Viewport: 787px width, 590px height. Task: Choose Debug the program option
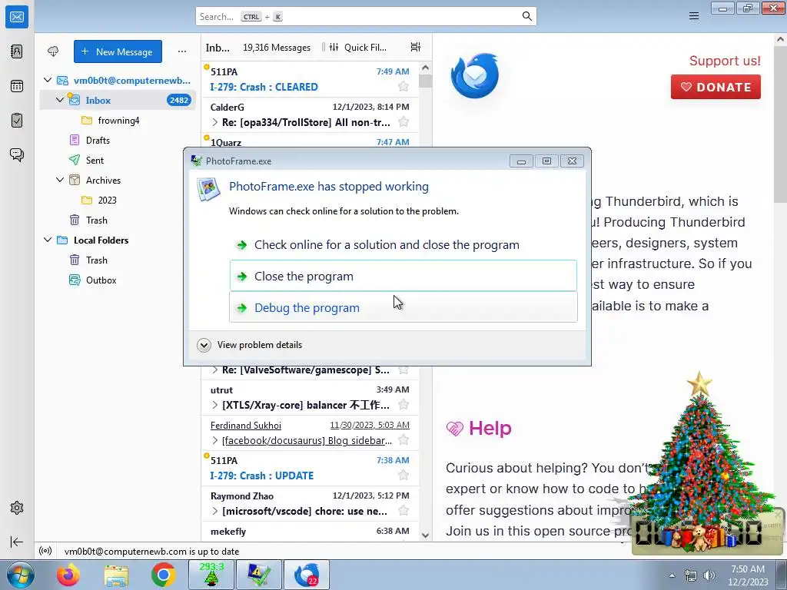click(x=403, y=307)
